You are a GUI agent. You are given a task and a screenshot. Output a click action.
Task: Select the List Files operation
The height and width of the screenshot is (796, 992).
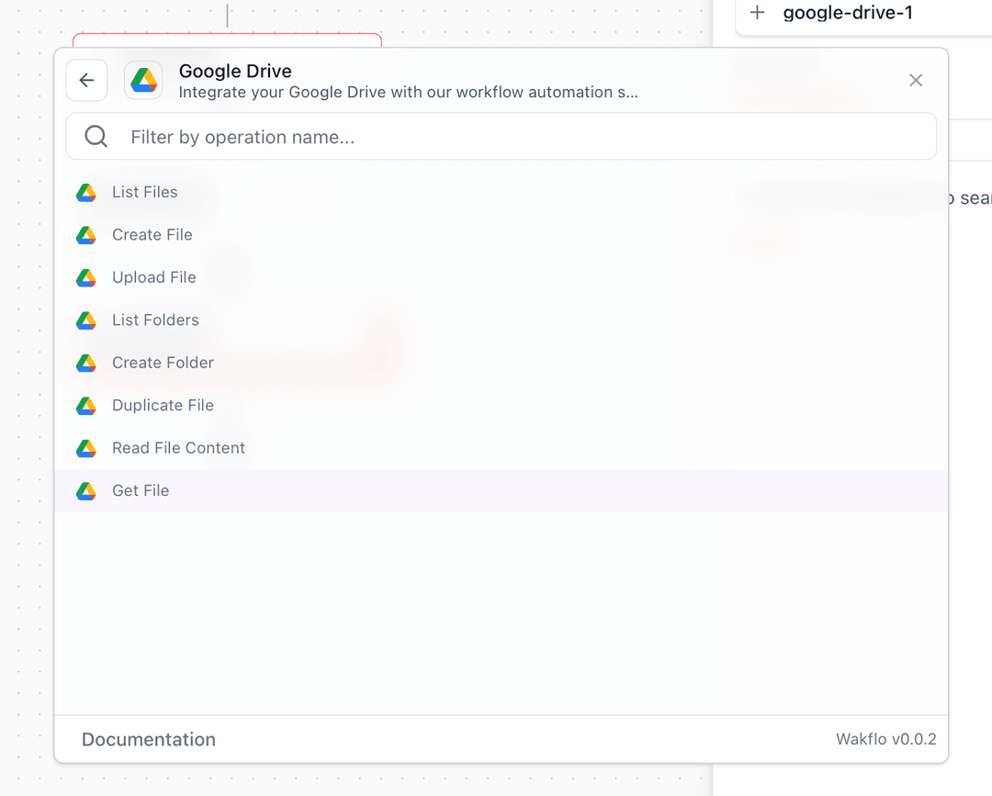(144, 192)
